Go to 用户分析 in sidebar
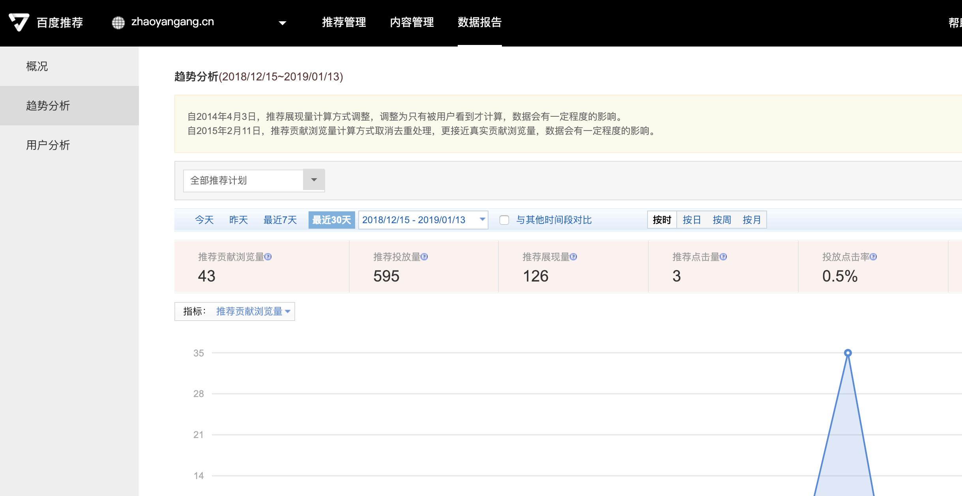 (48, 145)
